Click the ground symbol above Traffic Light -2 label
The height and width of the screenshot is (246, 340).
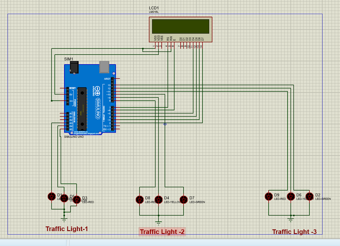pos(158,223)
